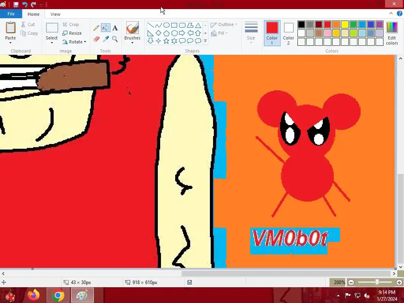Image resolution: width=404 pixels, height=303 pixels.
Task: Select the Magnifier tool
Action: [x=115, y=39]
